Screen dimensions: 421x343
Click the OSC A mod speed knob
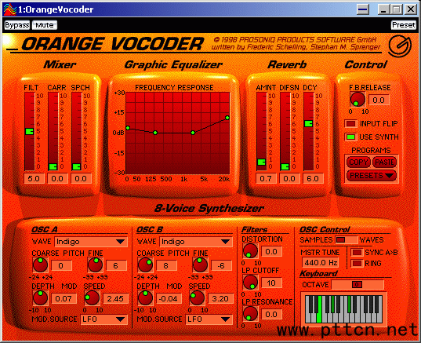92,297
